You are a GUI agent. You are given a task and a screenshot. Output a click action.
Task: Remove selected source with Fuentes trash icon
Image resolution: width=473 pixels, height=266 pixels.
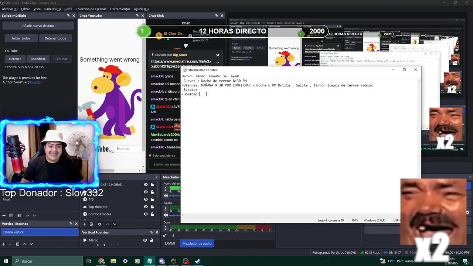91,224
